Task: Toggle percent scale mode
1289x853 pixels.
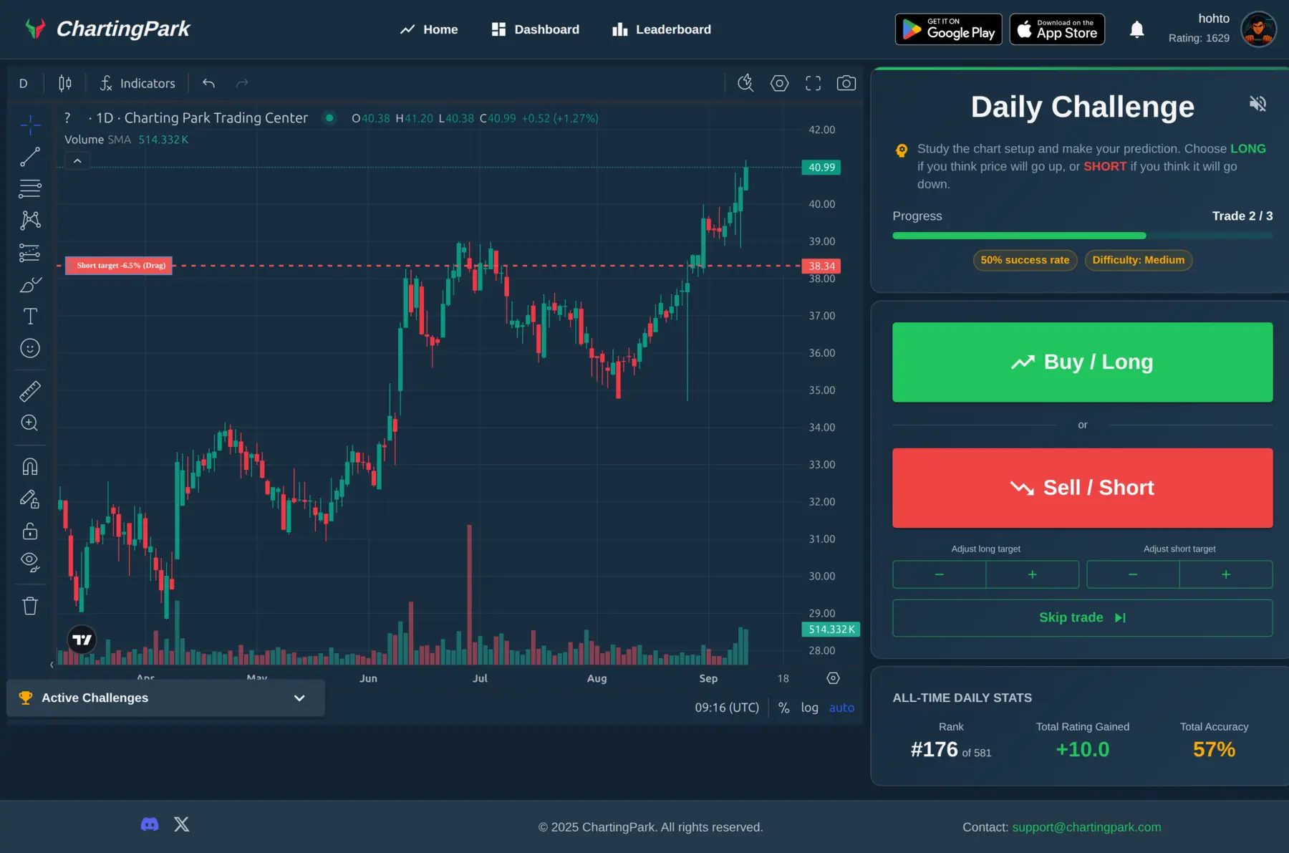Action: [783, 708]
